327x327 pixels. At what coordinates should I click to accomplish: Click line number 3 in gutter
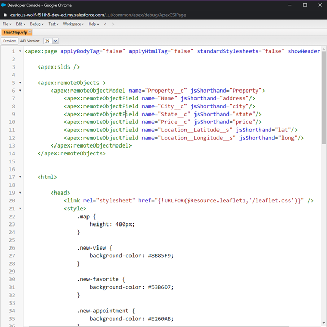(x=14, y=67)
